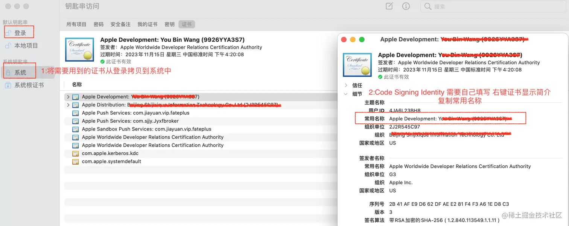Click the 组织单位 value 2J2R545C97
This screenshot has width=569, height=226.
405,127
